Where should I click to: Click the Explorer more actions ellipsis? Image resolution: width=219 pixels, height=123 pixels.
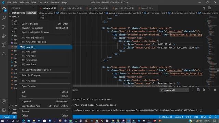click(x=33, y=8)
